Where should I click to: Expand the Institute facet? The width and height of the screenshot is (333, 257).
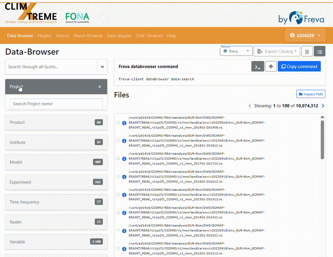56,142
